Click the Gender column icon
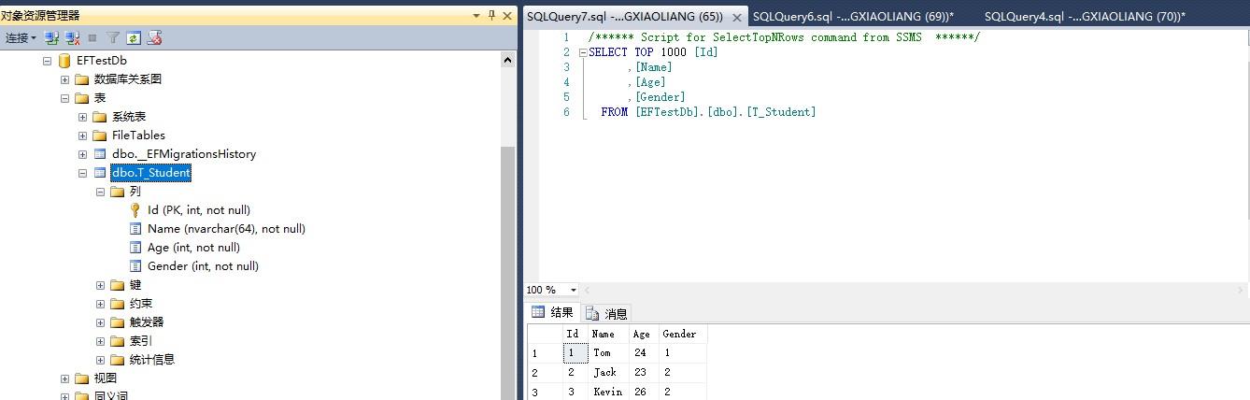Screen dimensions: 1250x400 (135, 266)
